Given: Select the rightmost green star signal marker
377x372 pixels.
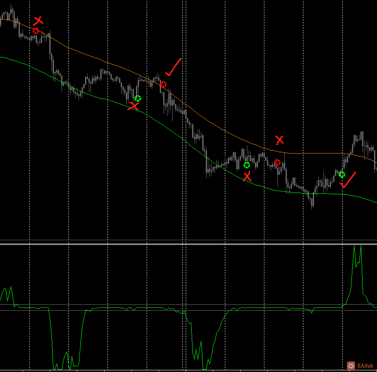Looking at the screenshot, I should pos(342,174).
